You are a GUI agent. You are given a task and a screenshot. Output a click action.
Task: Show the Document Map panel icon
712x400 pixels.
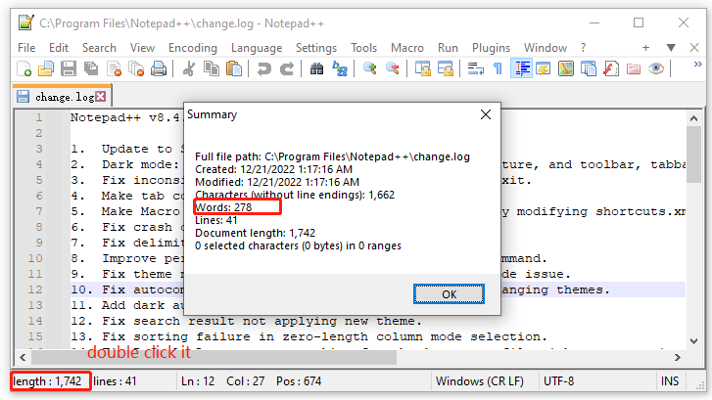(566, 68)
